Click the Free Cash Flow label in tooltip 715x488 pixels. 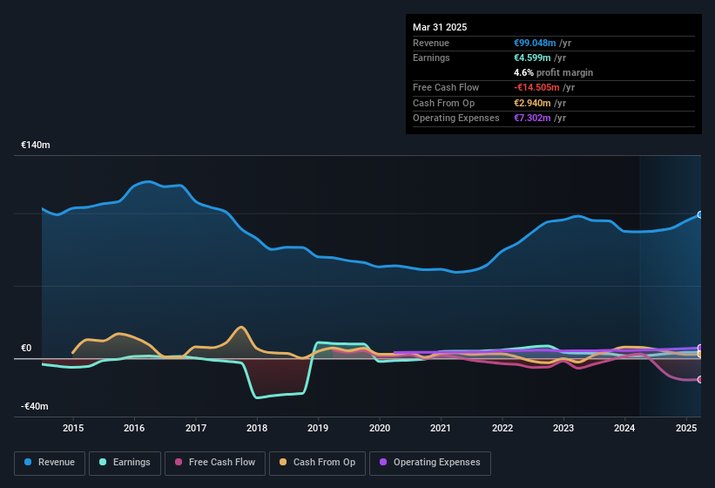click(446, 87)
